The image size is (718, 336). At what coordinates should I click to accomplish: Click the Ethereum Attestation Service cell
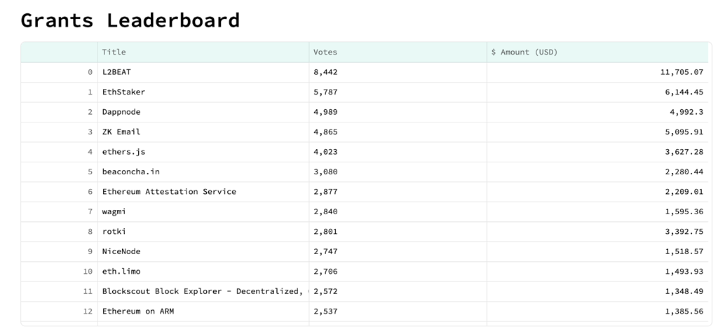(x=169, y=192)
